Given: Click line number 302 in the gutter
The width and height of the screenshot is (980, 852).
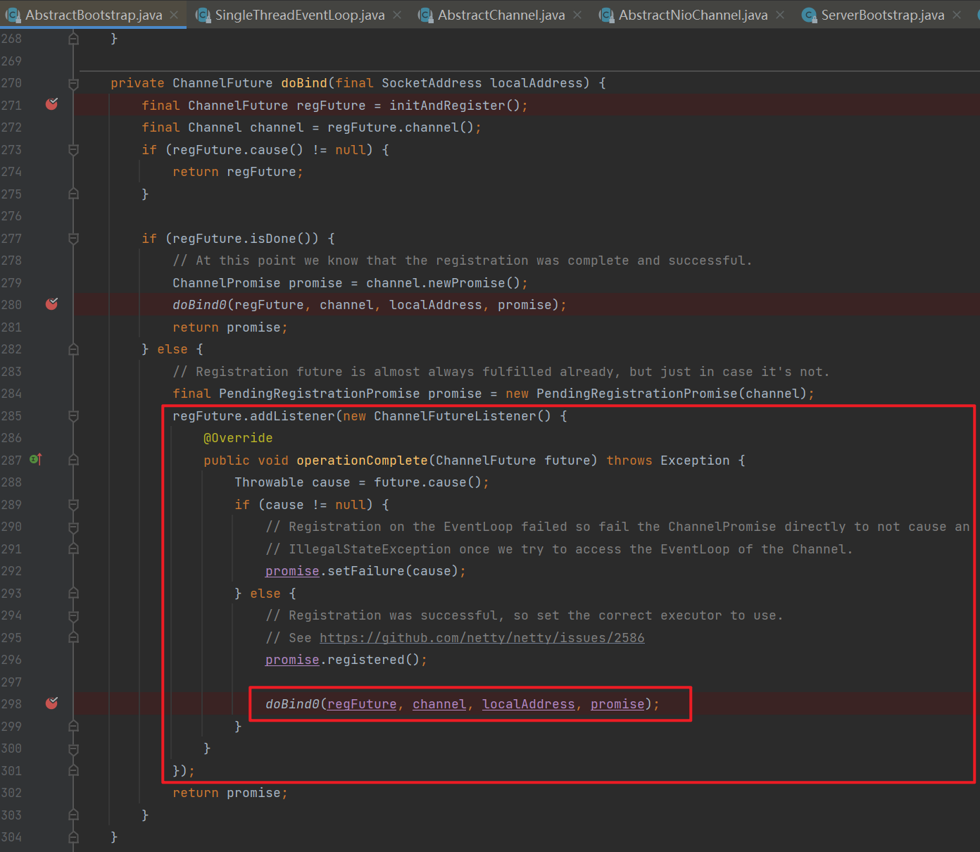Looking at the screenshot, I should pyautogui.click(x=11, y=793).
